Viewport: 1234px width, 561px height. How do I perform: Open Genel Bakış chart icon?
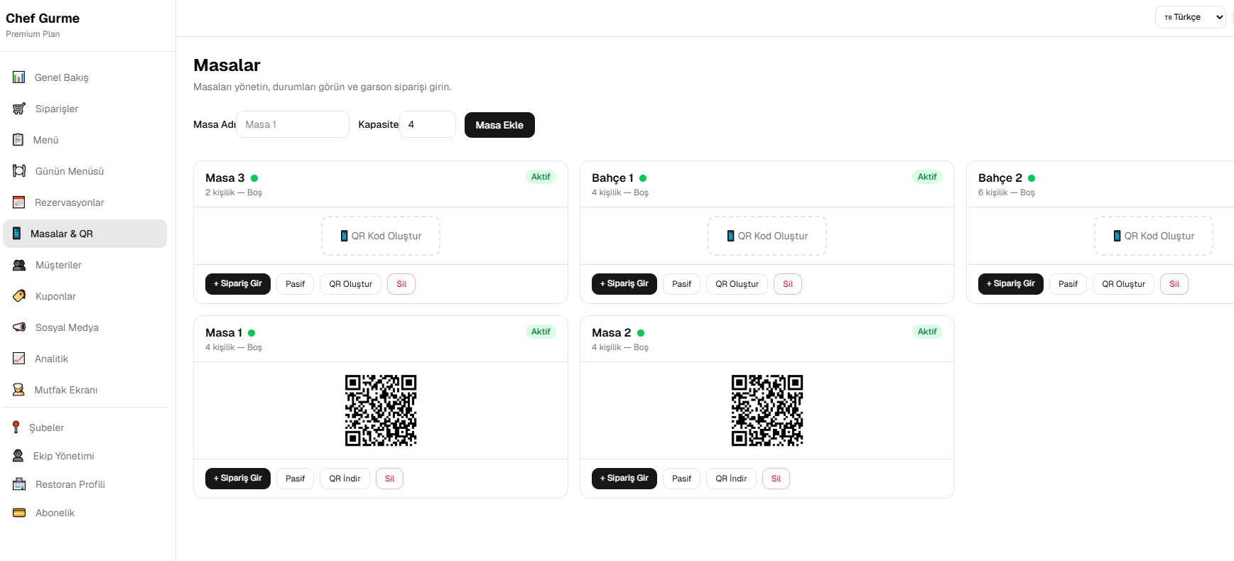(x=19, y=77)
